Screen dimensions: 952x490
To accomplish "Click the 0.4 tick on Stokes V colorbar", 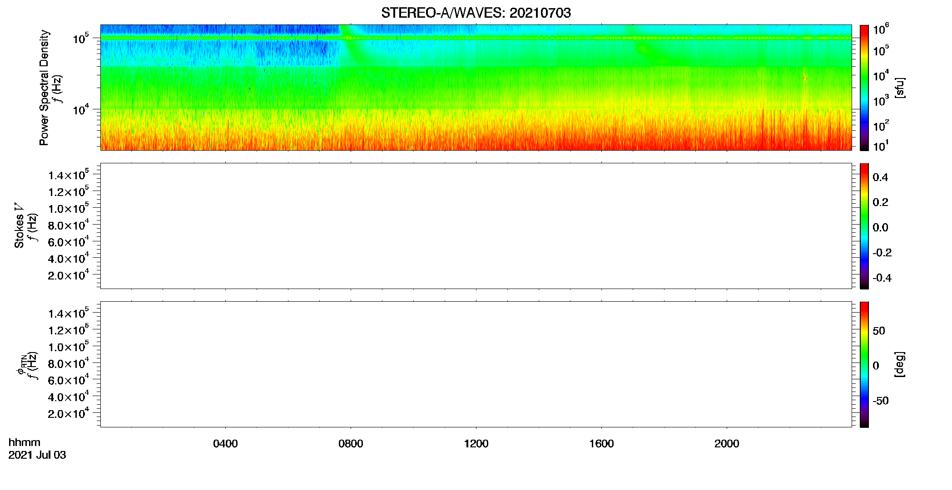I will pos(880,177).
